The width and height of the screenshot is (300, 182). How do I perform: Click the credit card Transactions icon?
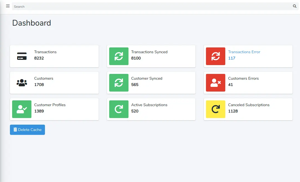point(22,56)
